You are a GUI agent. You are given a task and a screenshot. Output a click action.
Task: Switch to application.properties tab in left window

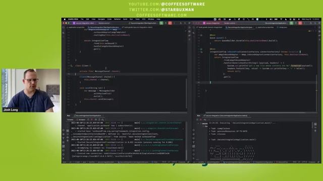76,27
